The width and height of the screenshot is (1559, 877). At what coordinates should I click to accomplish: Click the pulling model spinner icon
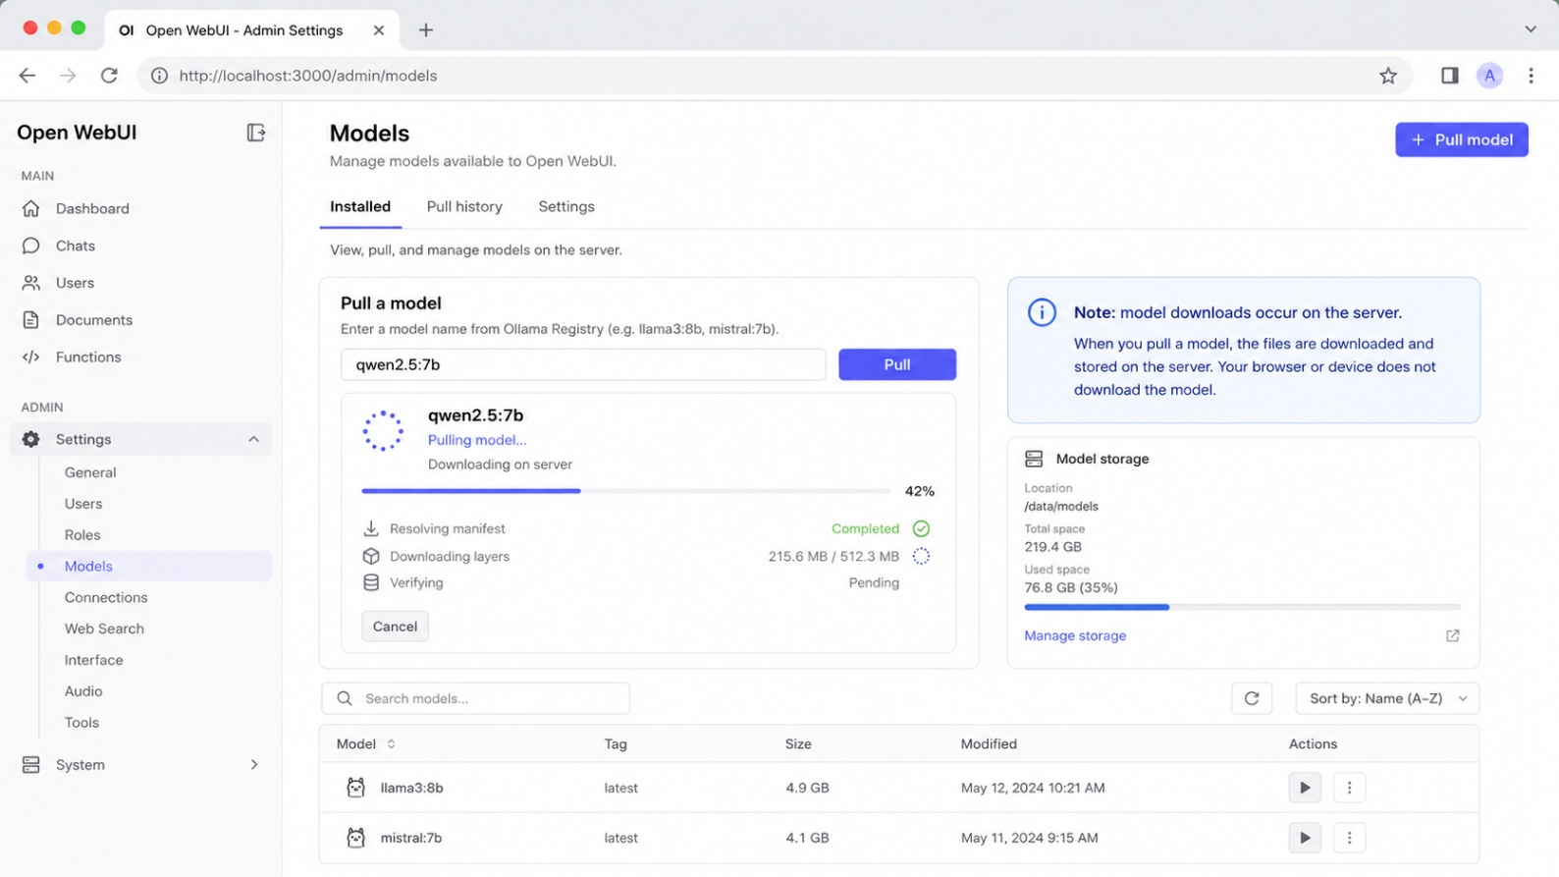click(383, 431)
